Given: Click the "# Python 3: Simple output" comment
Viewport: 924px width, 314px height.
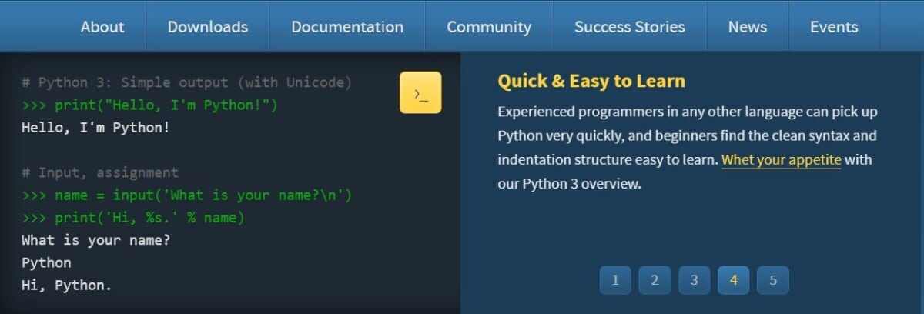Looking at the screenshot, I should (186, 82).
